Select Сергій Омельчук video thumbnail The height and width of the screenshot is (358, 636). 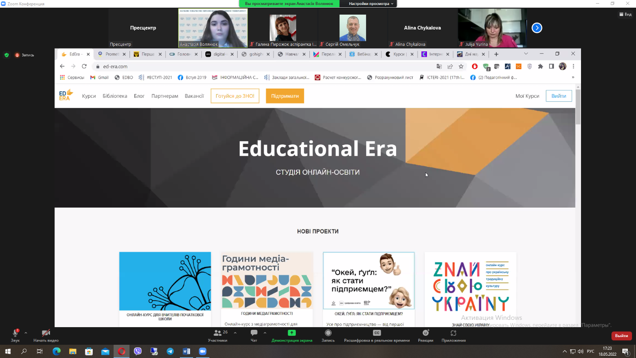coord(352,28)
